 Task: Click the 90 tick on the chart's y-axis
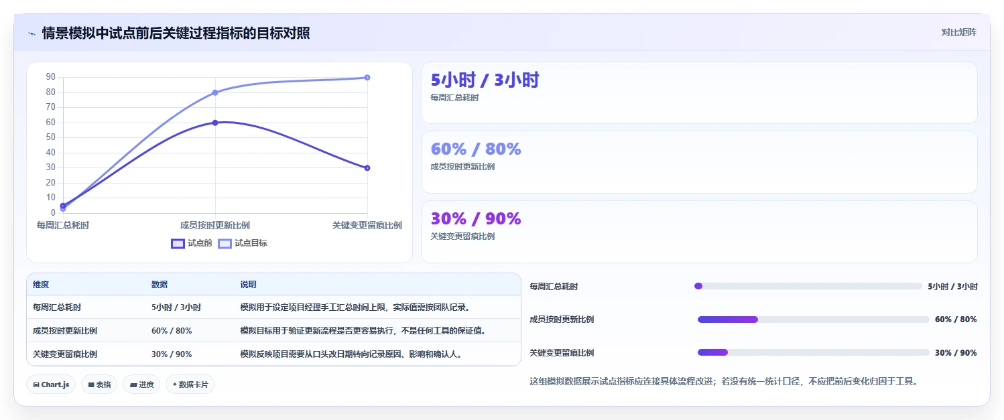[50, 77]
